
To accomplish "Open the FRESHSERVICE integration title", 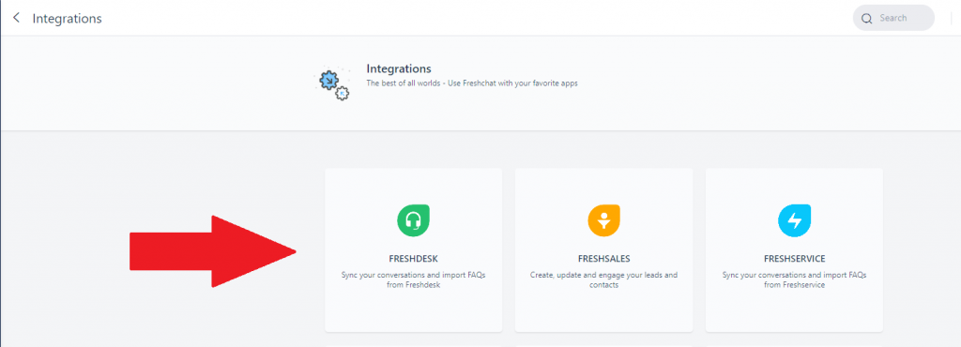I will pos(794,258).
